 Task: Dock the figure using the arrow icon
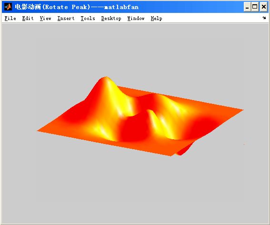264,18
